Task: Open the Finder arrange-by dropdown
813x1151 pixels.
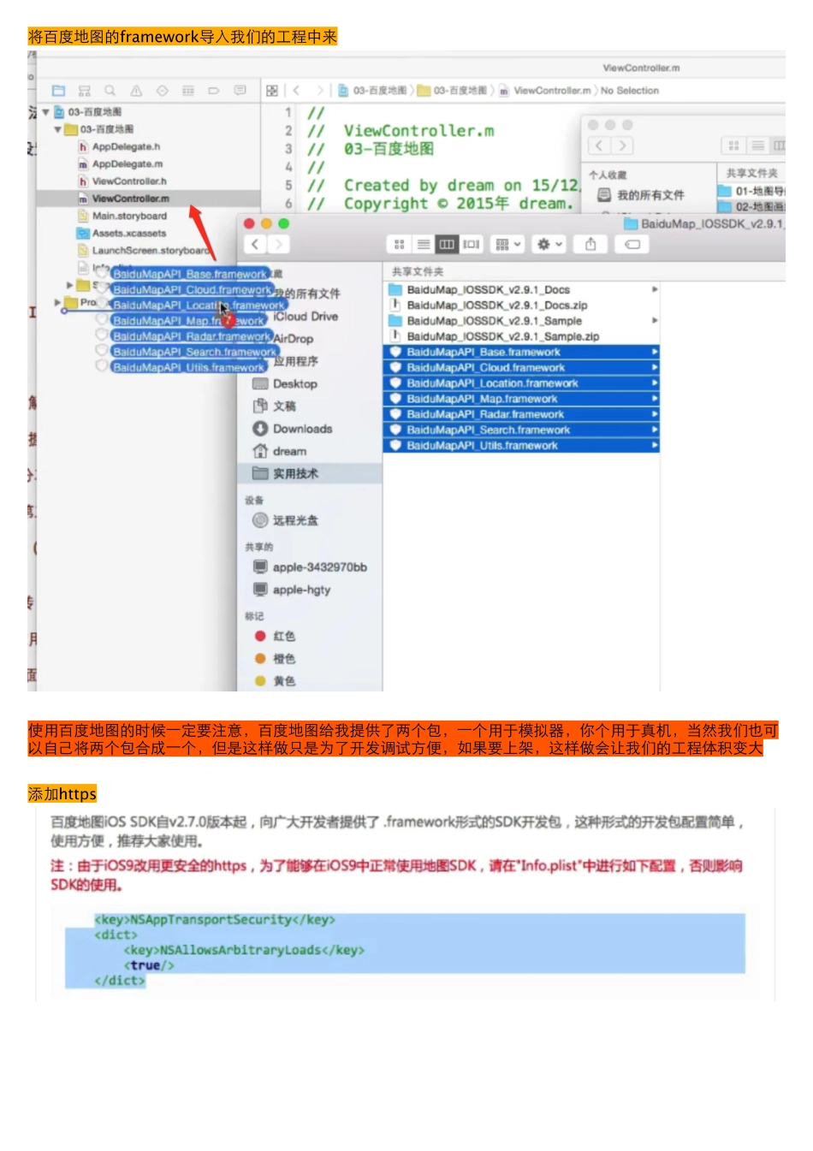Action: [x=507, y=244]
